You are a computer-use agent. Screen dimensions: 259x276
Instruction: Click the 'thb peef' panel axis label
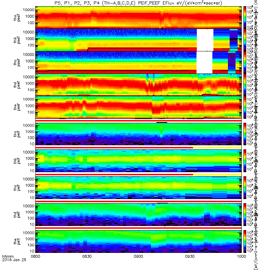(x=17, y=40)
